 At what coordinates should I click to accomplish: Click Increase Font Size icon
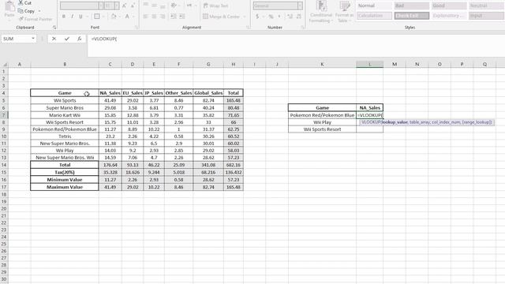125,6
